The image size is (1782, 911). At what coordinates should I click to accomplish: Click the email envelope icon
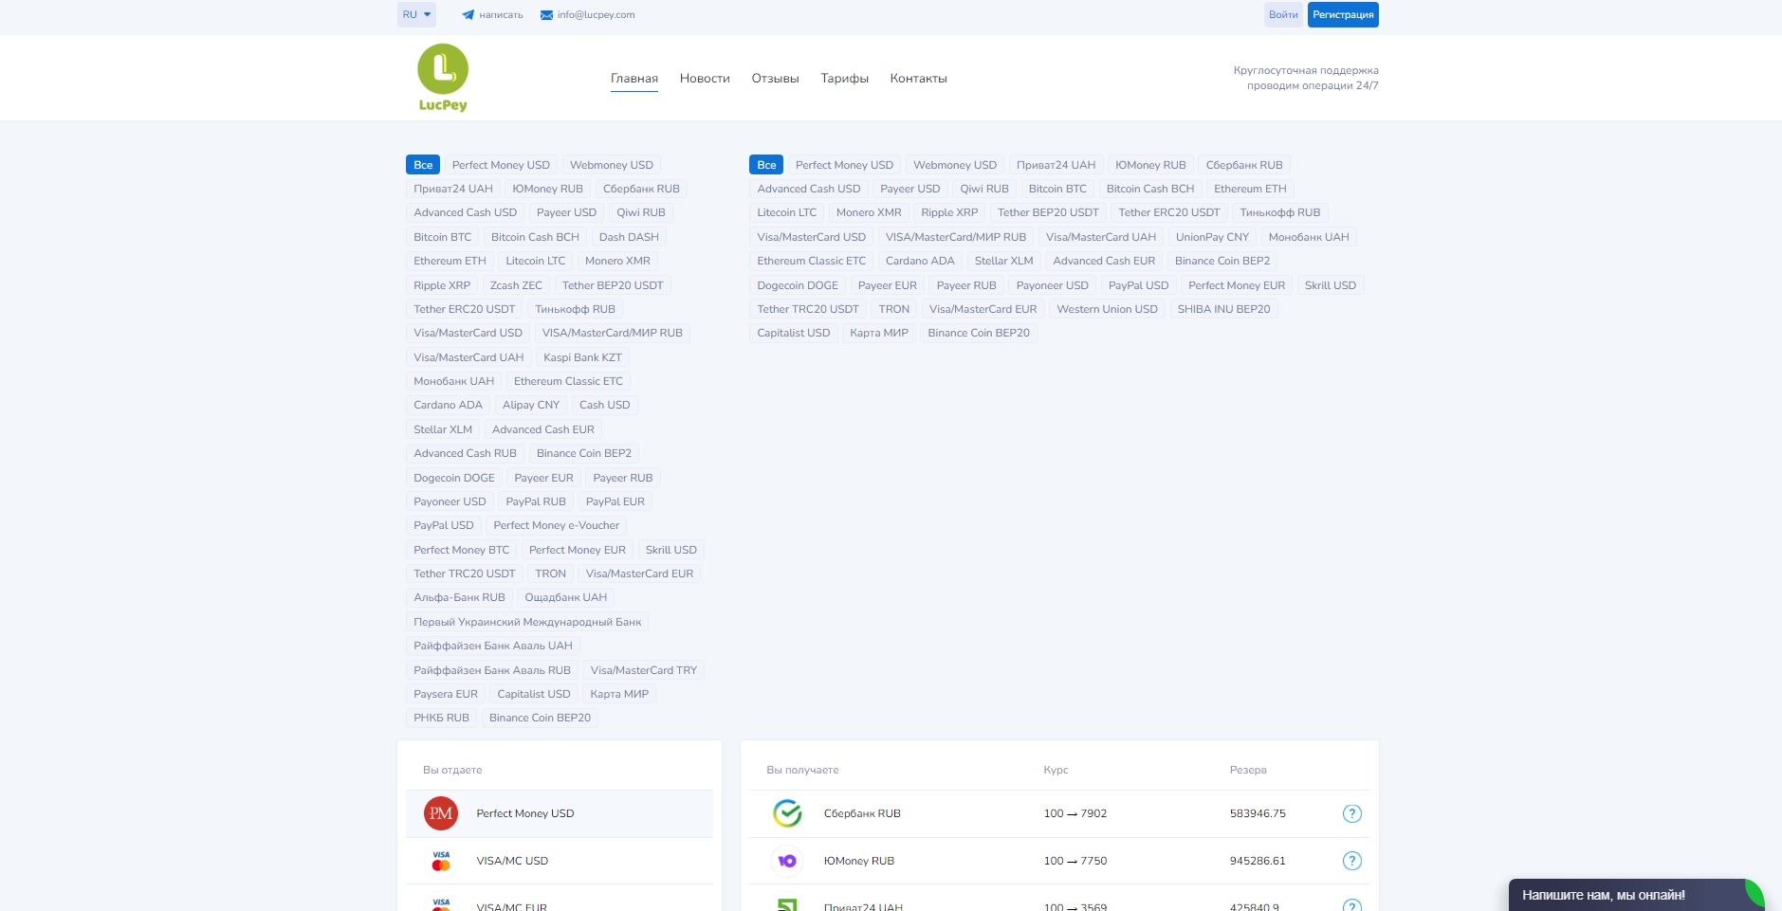click(546, 15)
